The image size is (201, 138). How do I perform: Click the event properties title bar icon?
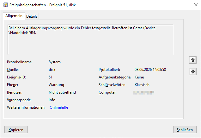[x=5, y=5]
